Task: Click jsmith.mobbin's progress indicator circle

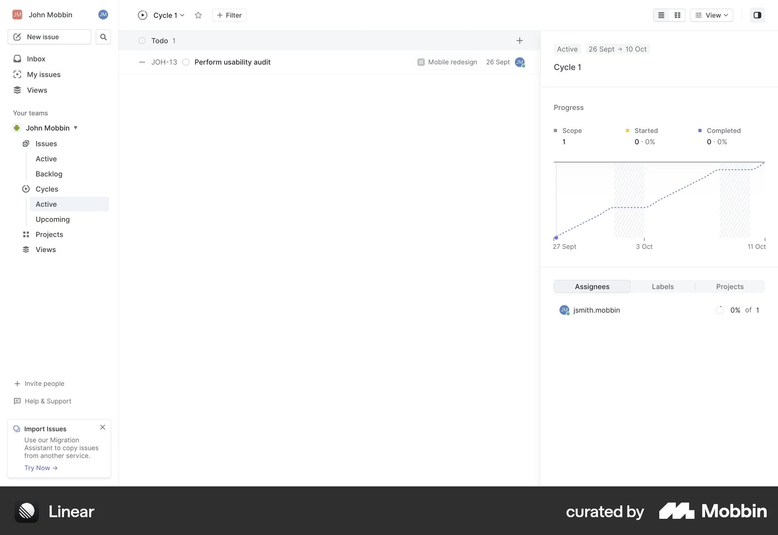Action: coord(719,310)
